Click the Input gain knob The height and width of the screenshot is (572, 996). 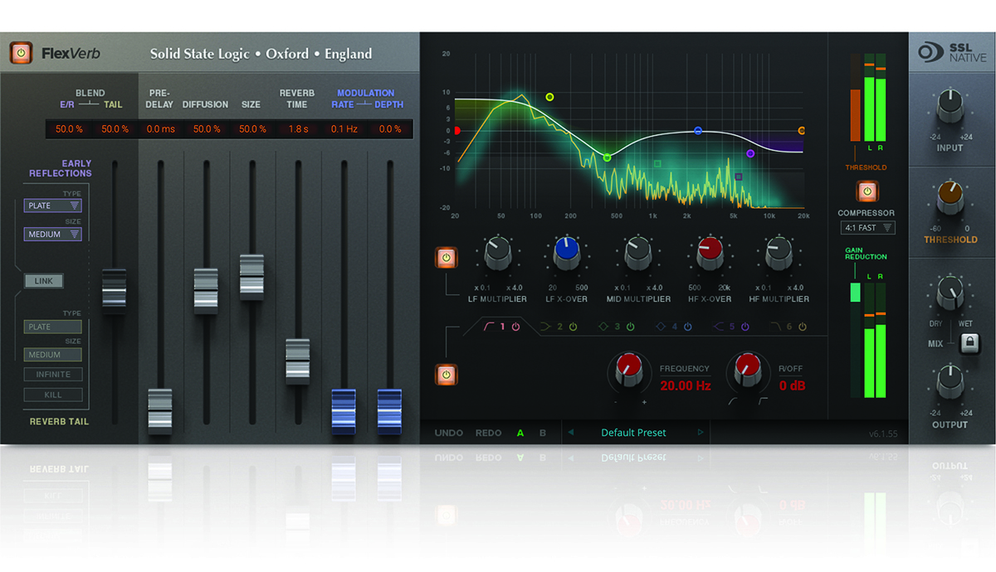(950, 109)
